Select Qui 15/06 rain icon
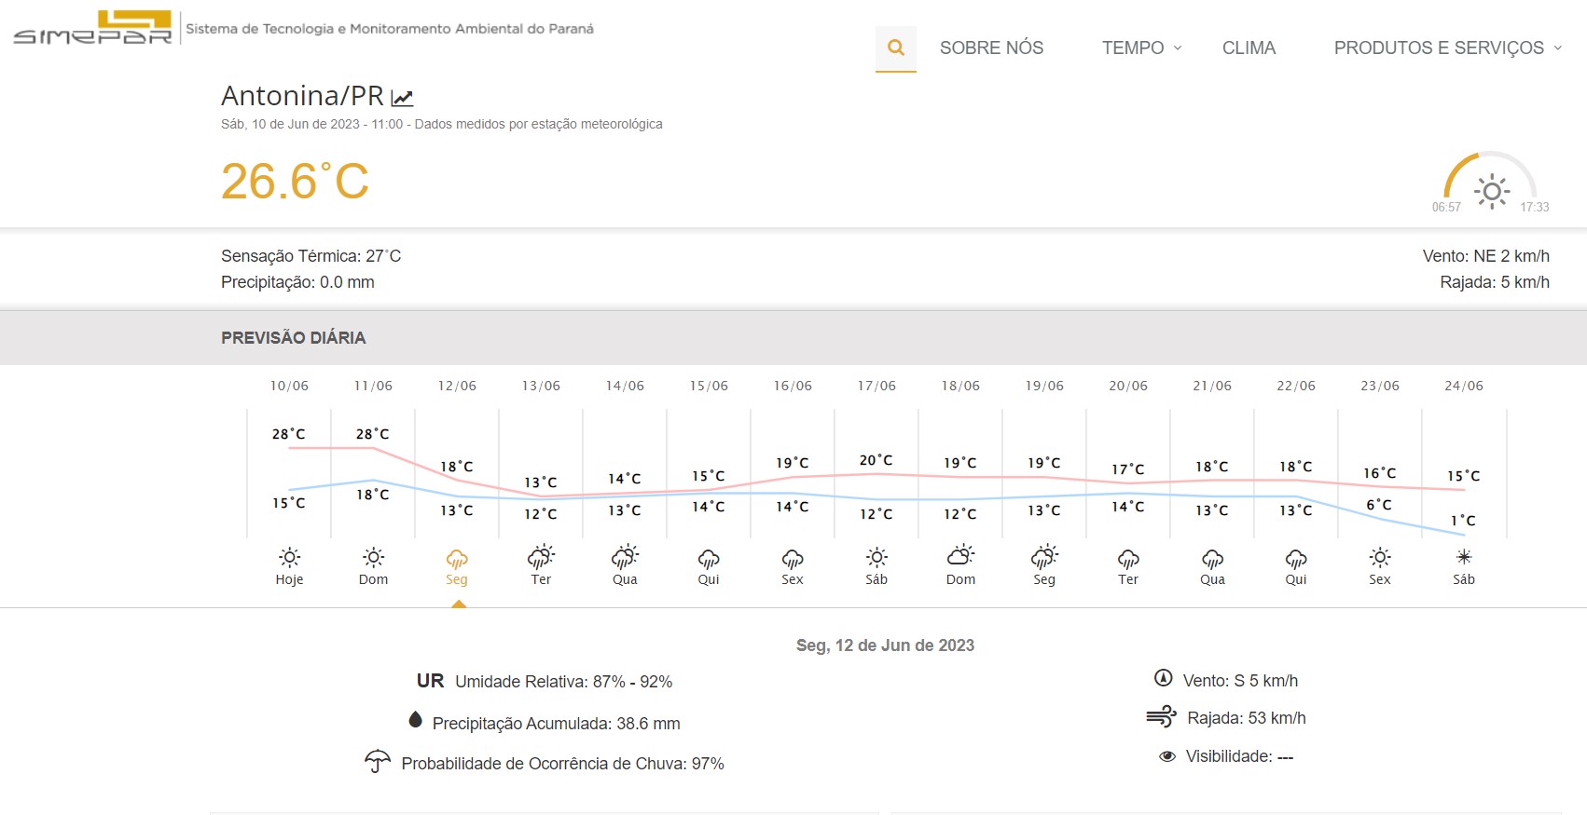 [x=709, y=557]
